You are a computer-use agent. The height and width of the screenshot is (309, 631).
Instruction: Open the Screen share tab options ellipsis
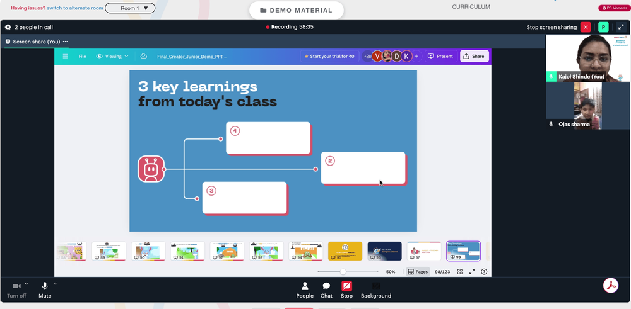point(65,42)
